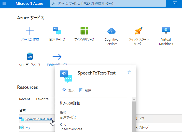
Task: Click the Microsoft Azure home title
Action: coord(29,4)
